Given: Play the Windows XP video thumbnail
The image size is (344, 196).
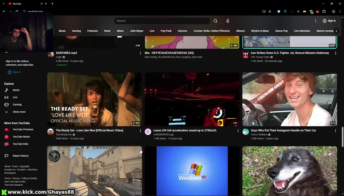Looking at the screenshot, I should [192, 171].
